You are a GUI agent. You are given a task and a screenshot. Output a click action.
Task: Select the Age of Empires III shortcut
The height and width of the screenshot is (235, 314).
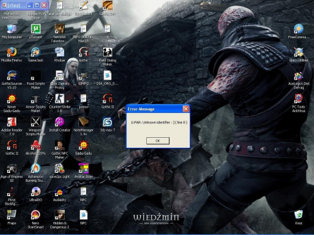[12, 169]
